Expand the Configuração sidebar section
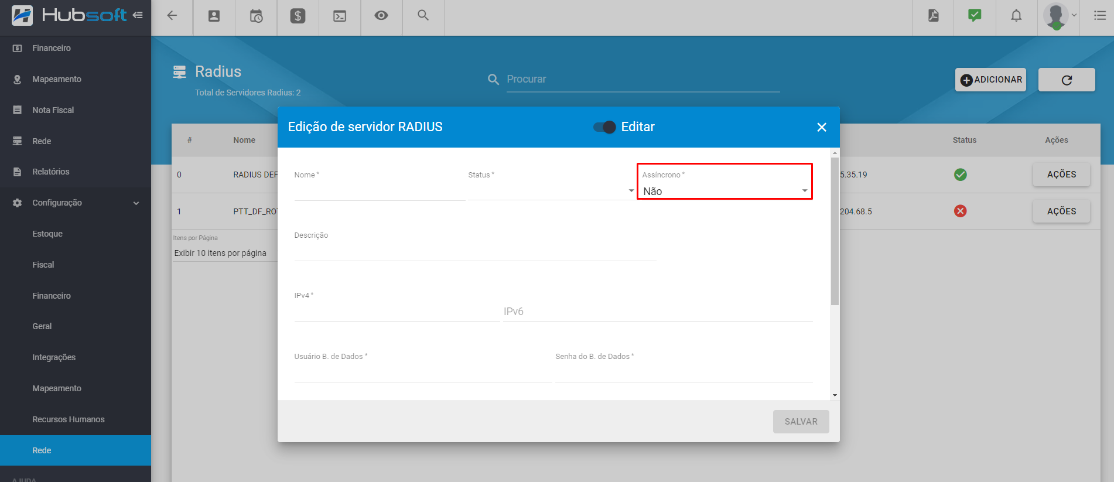The height and width of the screenshot is (482, 1114). pos(76,203)
